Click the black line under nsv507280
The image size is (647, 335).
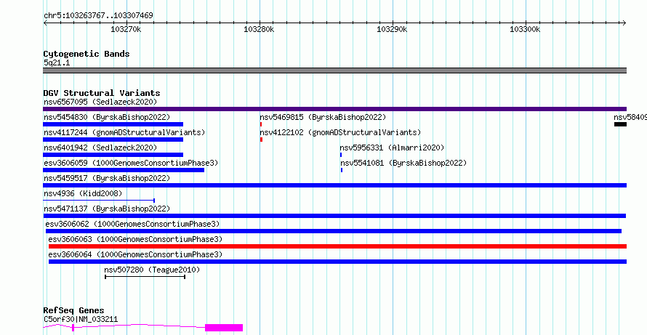[145, 277]
